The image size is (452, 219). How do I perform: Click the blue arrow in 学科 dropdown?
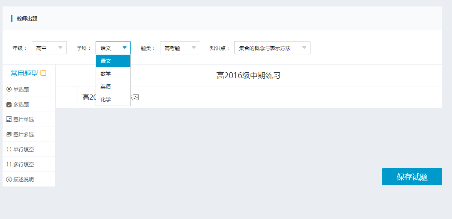pyautogui.click(x=124, y=48)
